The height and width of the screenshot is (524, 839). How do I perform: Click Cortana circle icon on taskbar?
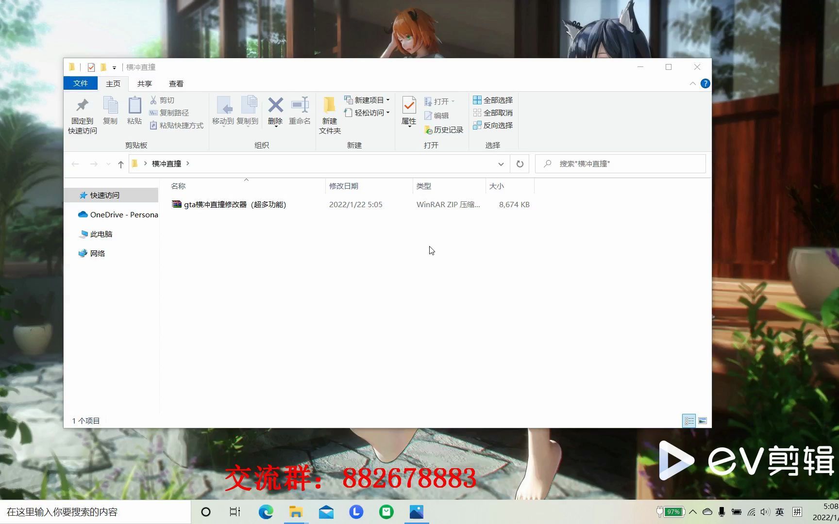[206, 512]
